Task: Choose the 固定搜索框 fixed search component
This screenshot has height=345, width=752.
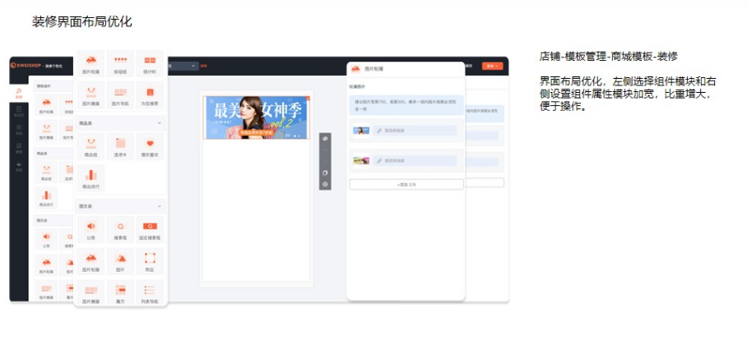Action: coord(150,230)
